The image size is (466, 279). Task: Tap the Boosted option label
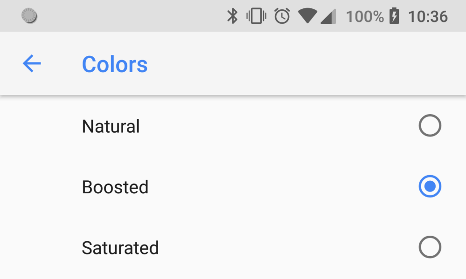pos(115,187)
